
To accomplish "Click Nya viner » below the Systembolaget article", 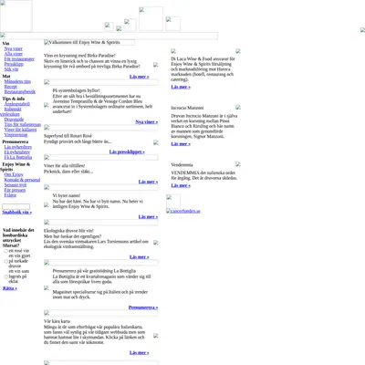I will point(147,122).
